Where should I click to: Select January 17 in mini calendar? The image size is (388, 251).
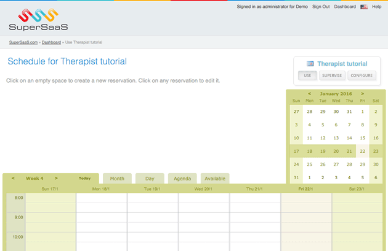296,151
